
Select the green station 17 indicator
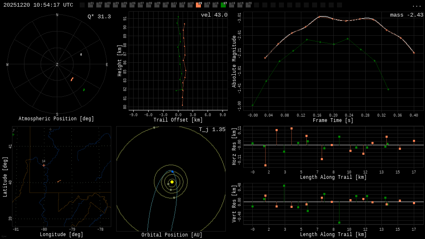pos(223,5)
